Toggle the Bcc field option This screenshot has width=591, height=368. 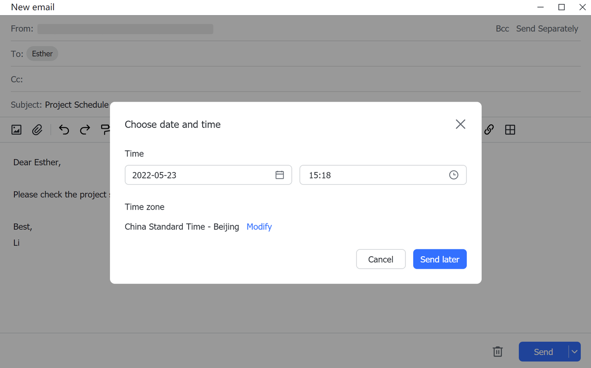502,29
